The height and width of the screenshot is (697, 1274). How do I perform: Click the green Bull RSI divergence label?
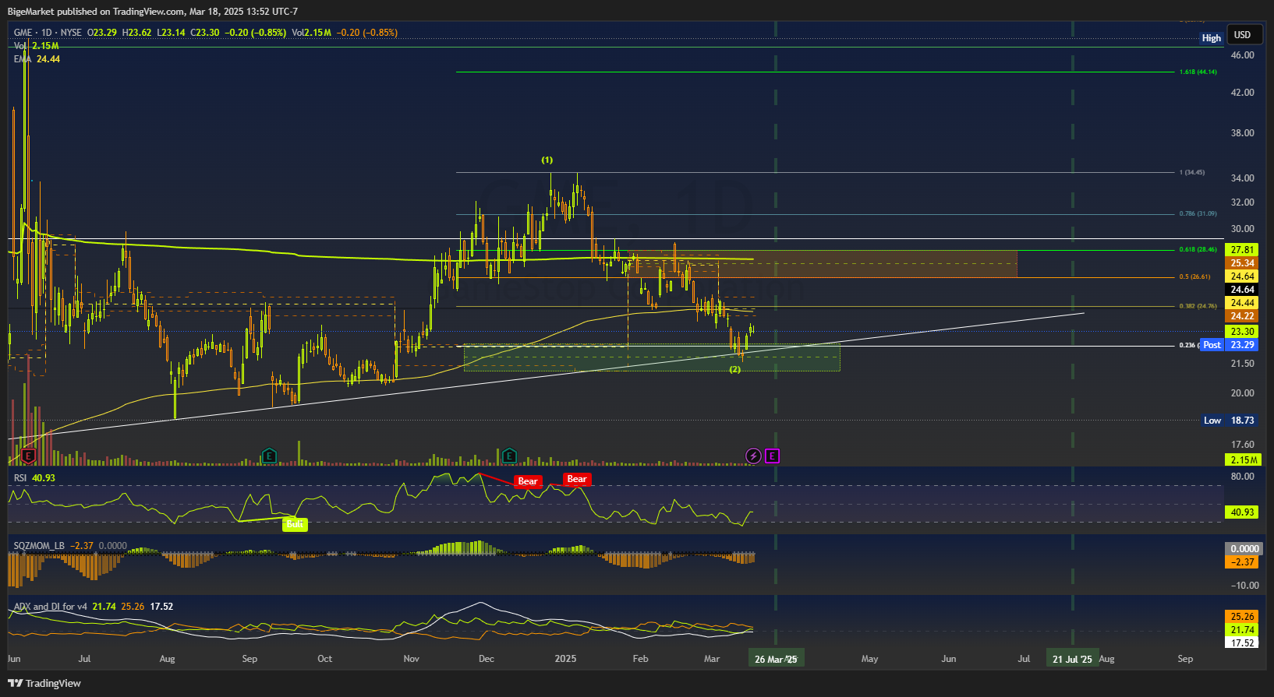tap(295, 524)
